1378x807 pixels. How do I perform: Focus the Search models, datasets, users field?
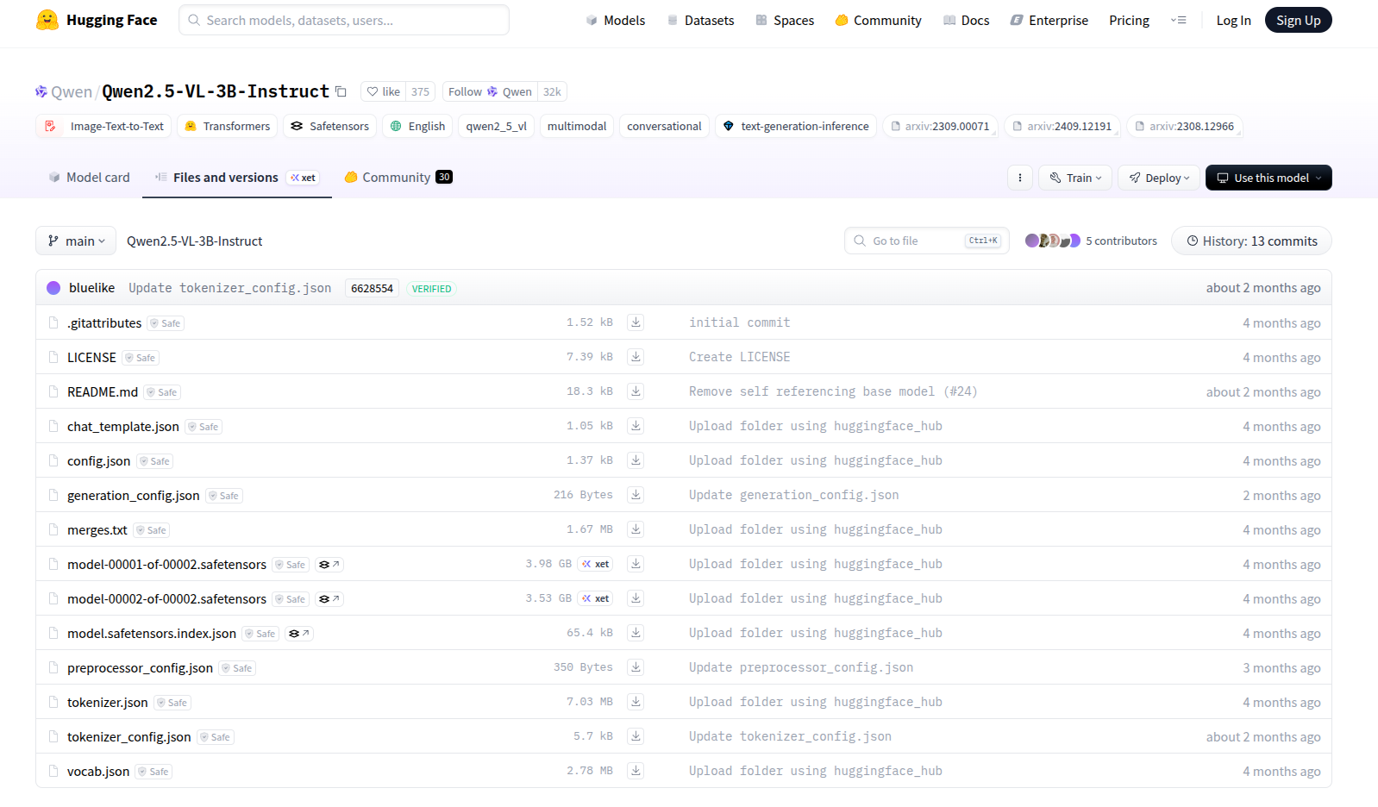344,20
